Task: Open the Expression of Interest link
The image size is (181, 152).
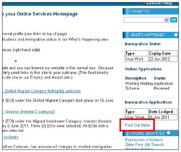Action: [144, 140]
